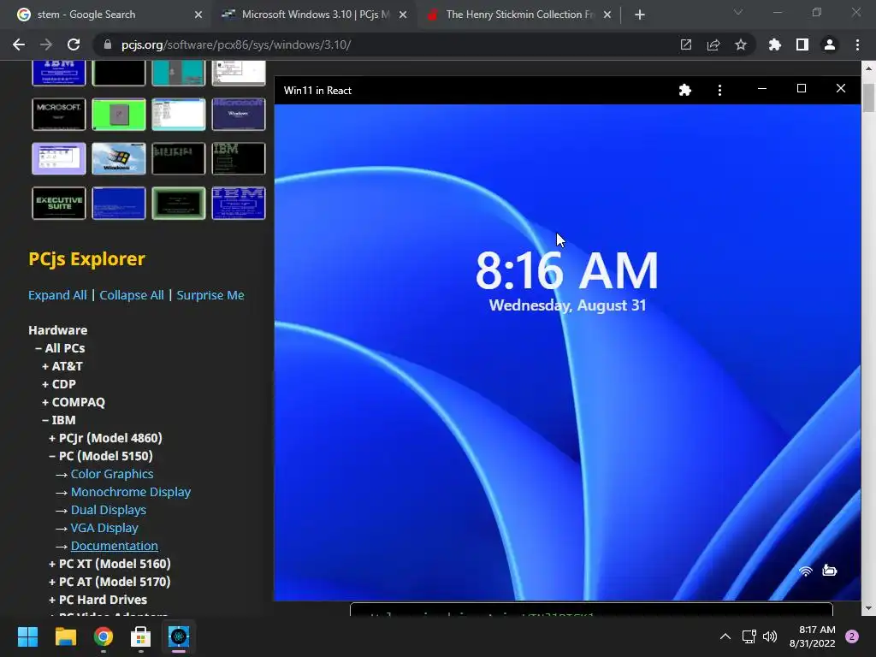Click the Collapse All link
The height and width of the screenshot is (657, 876).
tap(132, 295)
